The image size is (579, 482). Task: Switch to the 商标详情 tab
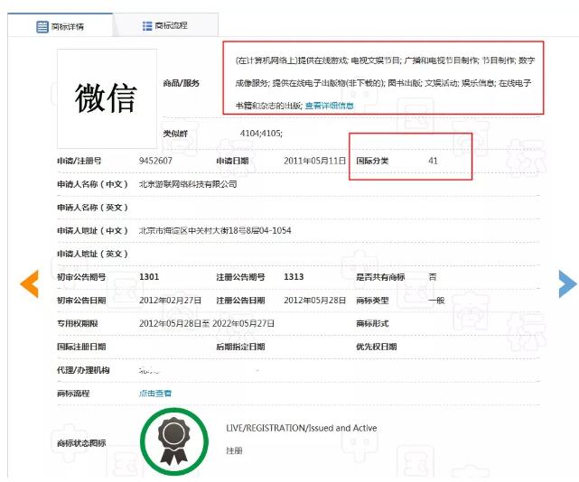[61, 25]
